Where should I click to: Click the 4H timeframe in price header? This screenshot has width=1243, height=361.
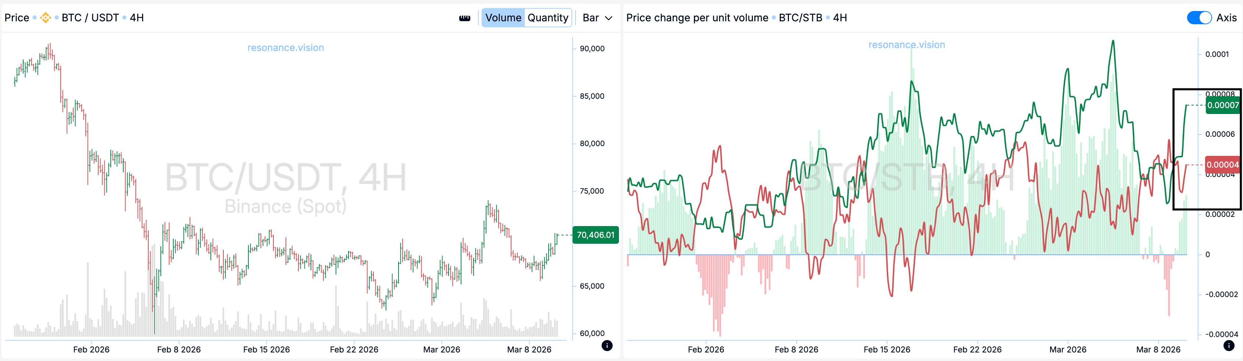[137, 18]
